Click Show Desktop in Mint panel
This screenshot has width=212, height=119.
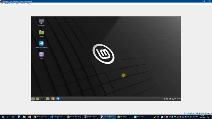click(37, 99)
